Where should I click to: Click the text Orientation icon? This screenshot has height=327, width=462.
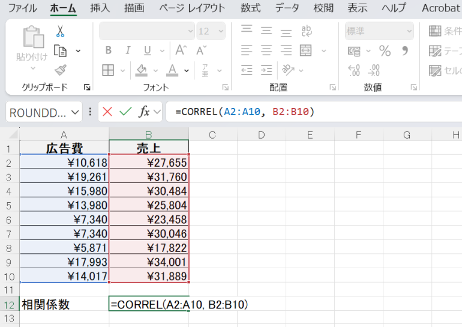point(288,70)
